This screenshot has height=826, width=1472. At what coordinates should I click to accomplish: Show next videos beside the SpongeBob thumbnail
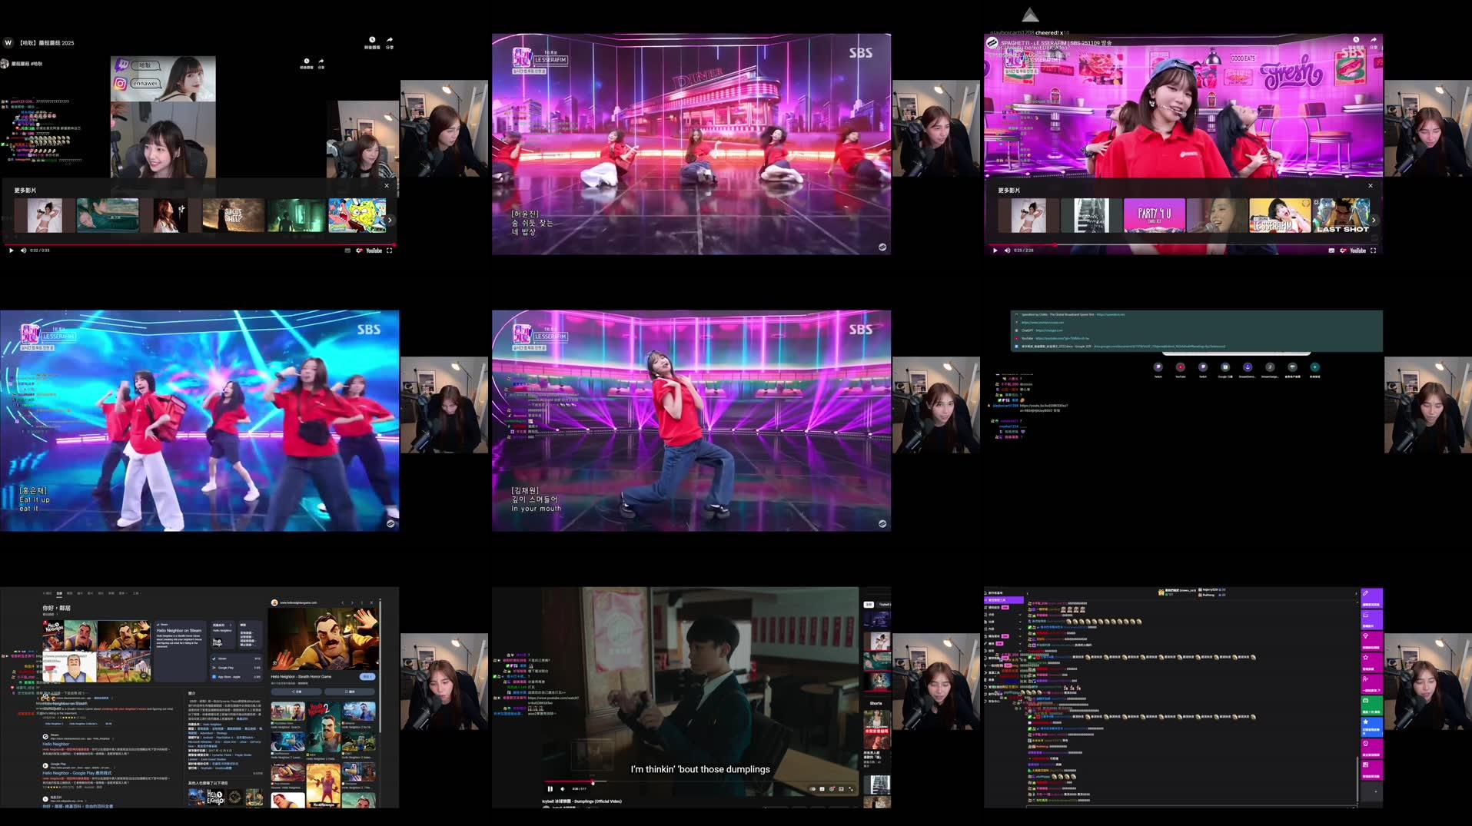pyautogui.click(x=390, y=220)
